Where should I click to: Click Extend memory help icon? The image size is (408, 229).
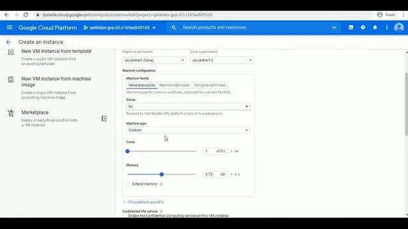pyautogui.click(x=161, y=184)
